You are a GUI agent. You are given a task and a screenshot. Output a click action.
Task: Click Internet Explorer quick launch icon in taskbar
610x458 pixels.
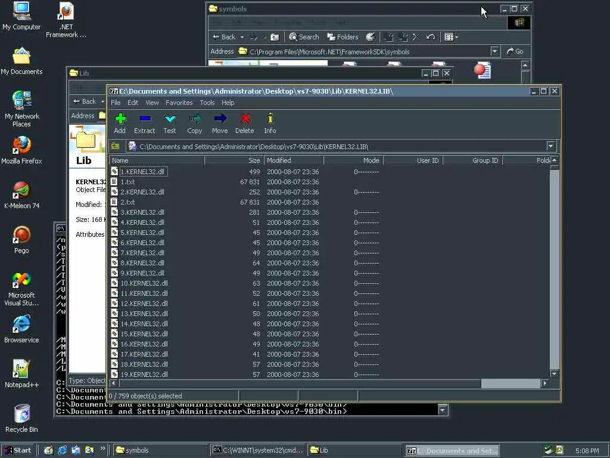click(x=62, y=450)
